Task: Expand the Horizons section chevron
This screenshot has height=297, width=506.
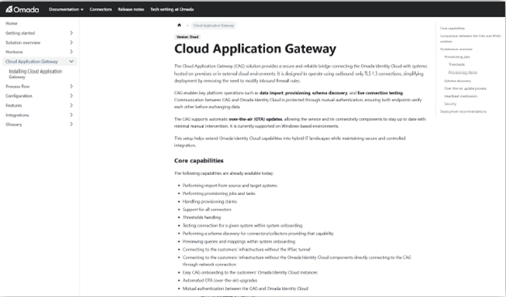Action: click(71, 52)
